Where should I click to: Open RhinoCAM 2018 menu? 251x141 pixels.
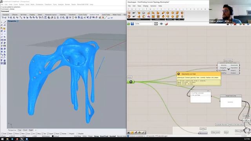[x=83, y=4]
